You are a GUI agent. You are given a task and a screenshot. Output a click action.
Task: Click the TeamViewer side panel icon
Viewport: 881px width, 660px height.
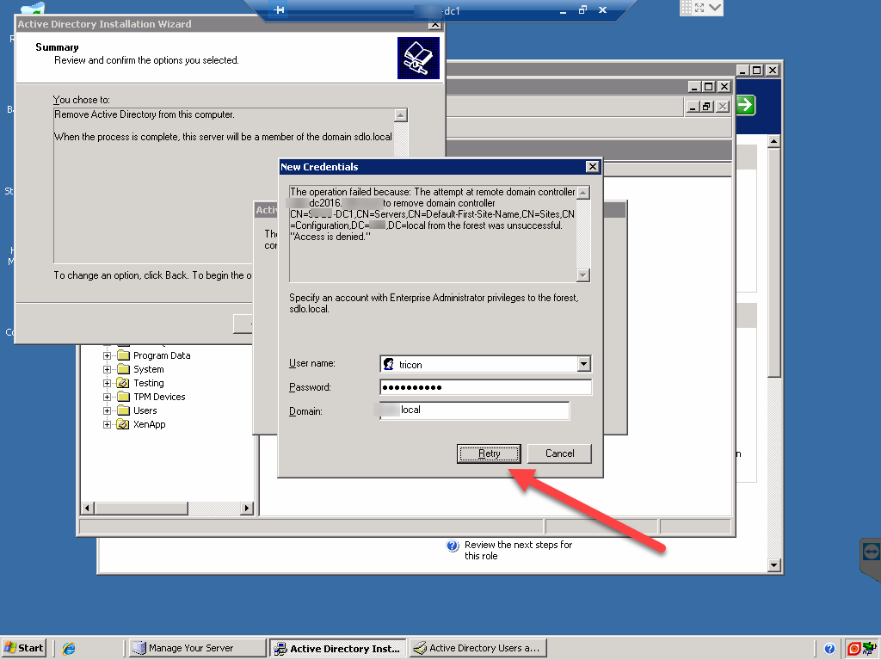click(871, 552)
